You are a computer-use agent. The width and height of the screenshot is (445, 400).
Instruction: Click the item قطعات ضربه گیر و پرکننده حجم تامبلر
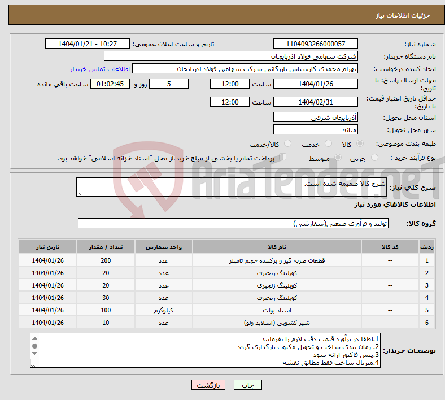click(277, 260)
